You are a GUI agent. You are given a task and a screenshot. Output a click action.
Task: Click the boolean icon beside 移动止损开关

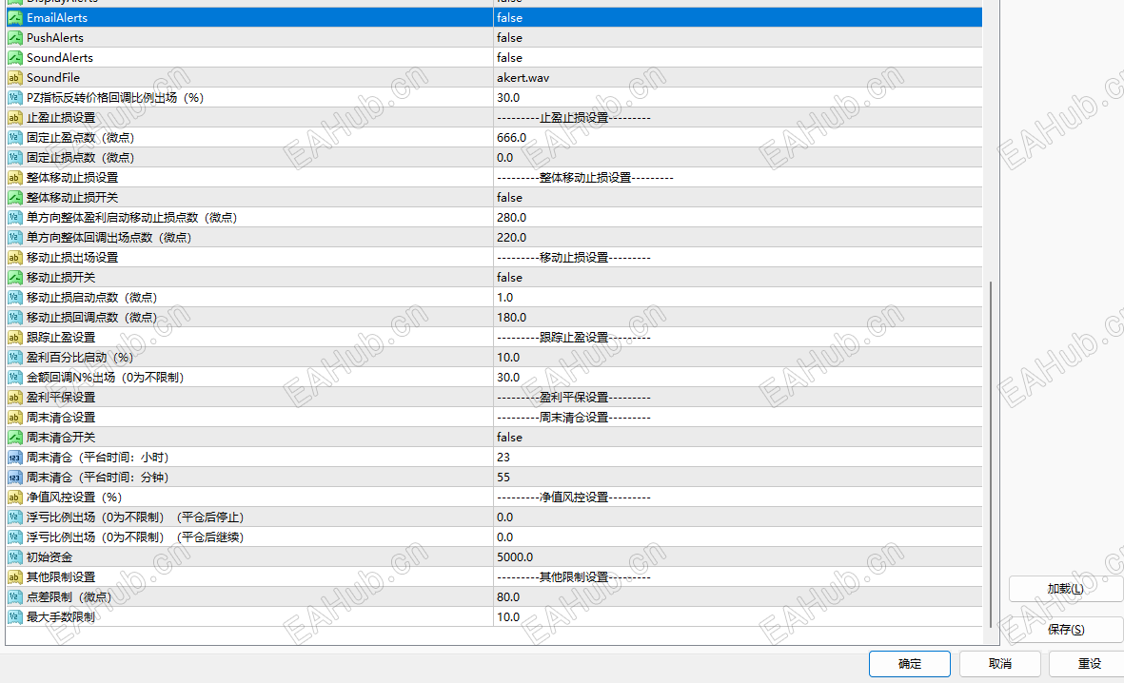(x=14, y=277)
